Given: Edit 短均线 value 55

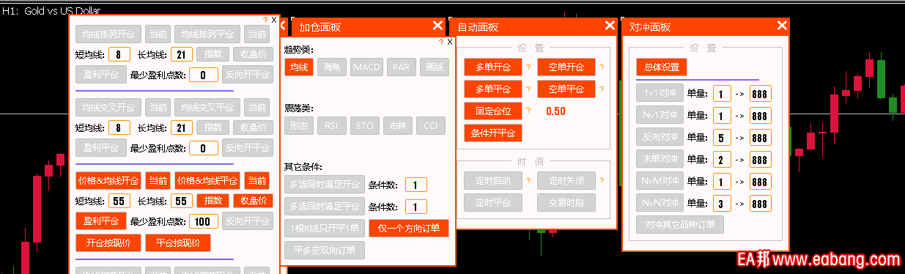Looking at the screenshot, I should (119, 201).
